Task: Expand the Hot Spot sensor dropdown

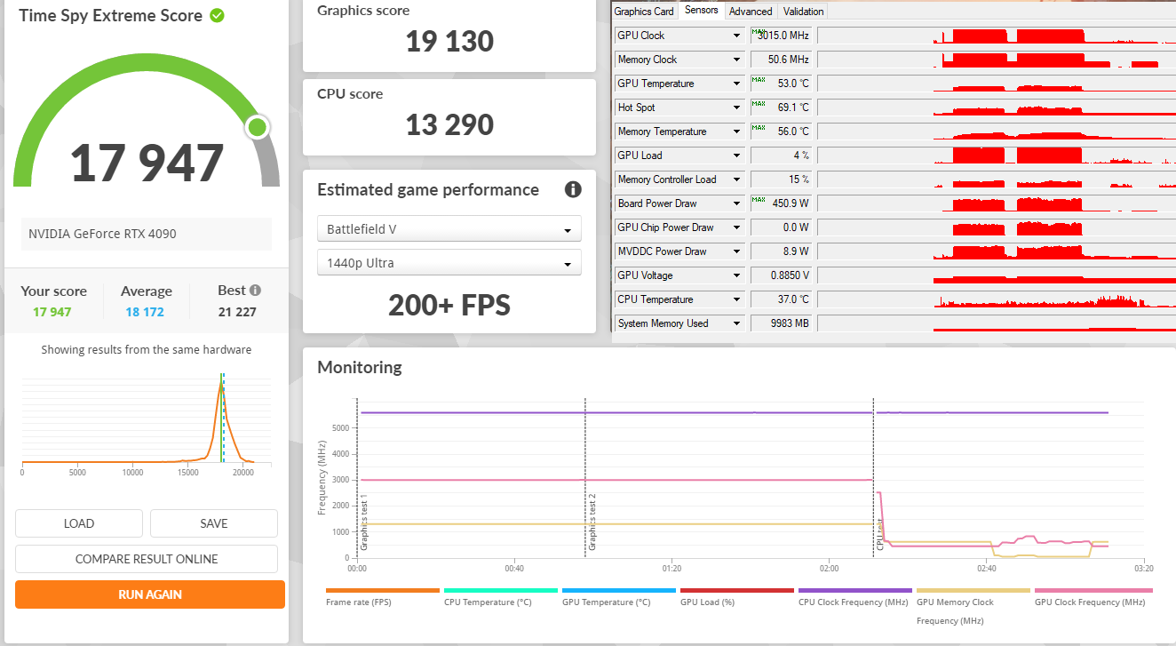Action: click(736, 108)
